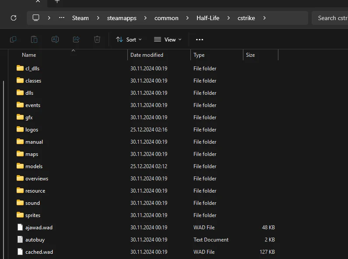Viewport: 348px width, 259px height.
Task: Select the sound folder icon
Action: click(20, 202)
